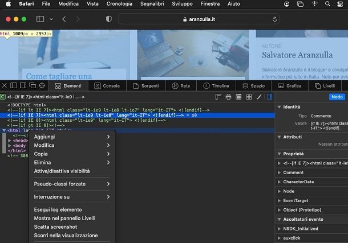
Task: Dock the inspector to the bottom icon
Action: (x=14, y=85)
